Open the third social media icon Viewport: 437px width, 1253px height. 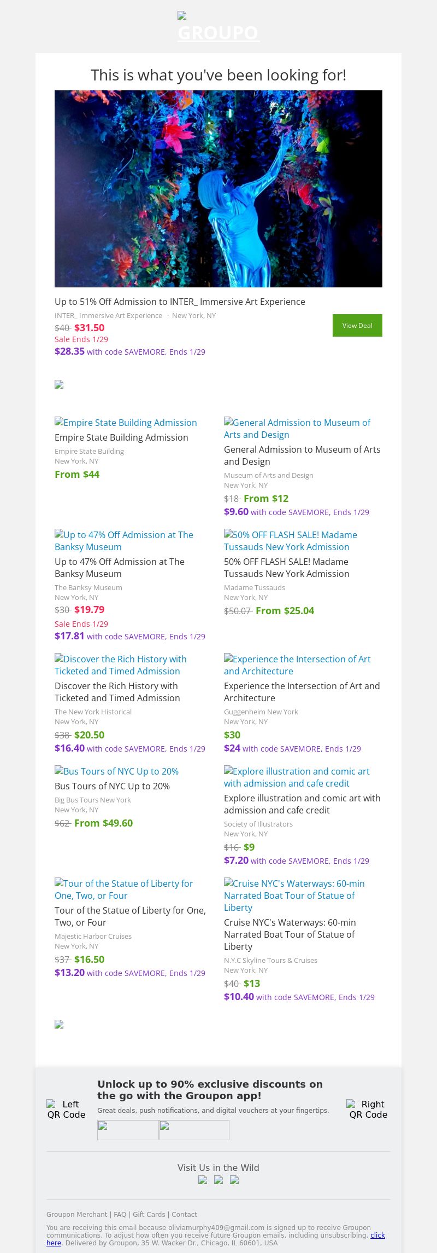pos(234,1180)
